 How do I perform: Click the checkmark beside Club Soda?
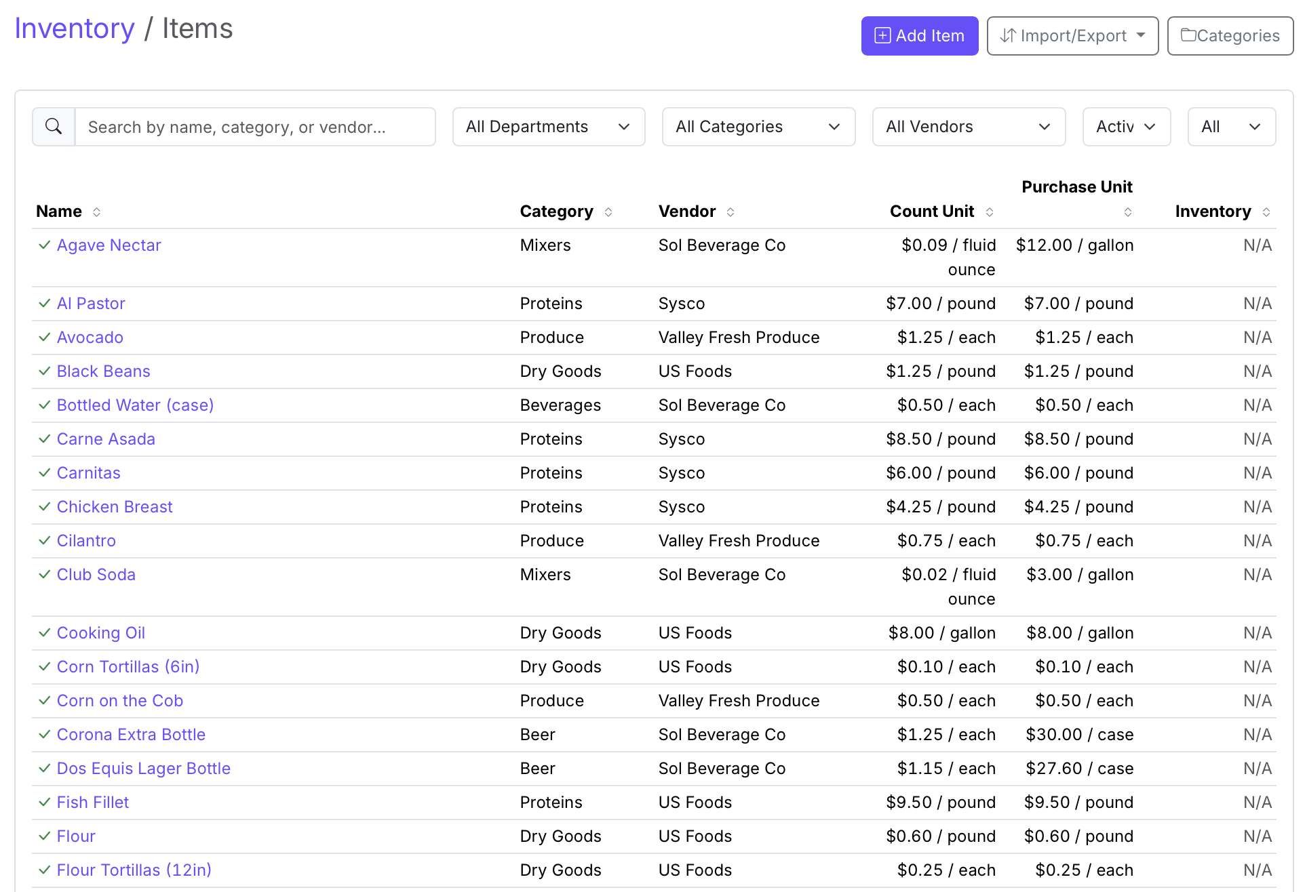coord(45,575)
